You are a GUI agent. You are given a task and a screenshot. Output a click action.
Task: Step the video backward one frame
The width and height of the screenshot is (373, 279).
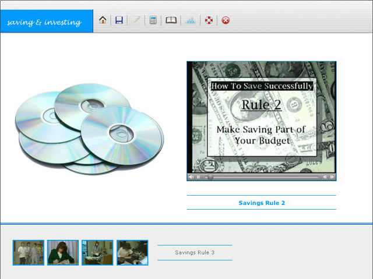325,177
